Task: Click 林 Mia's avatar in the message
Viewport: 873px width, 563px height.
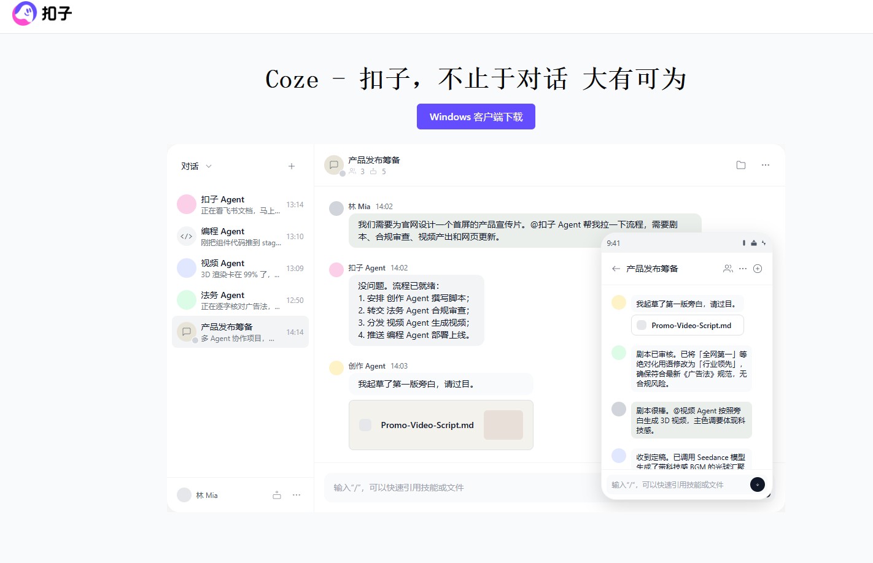Action: point(336,209)
